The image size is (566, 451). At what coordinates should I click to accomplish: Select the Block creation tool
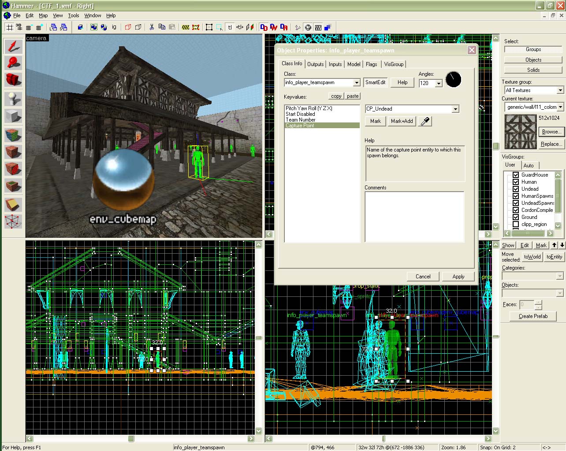(x=13, y=116)
